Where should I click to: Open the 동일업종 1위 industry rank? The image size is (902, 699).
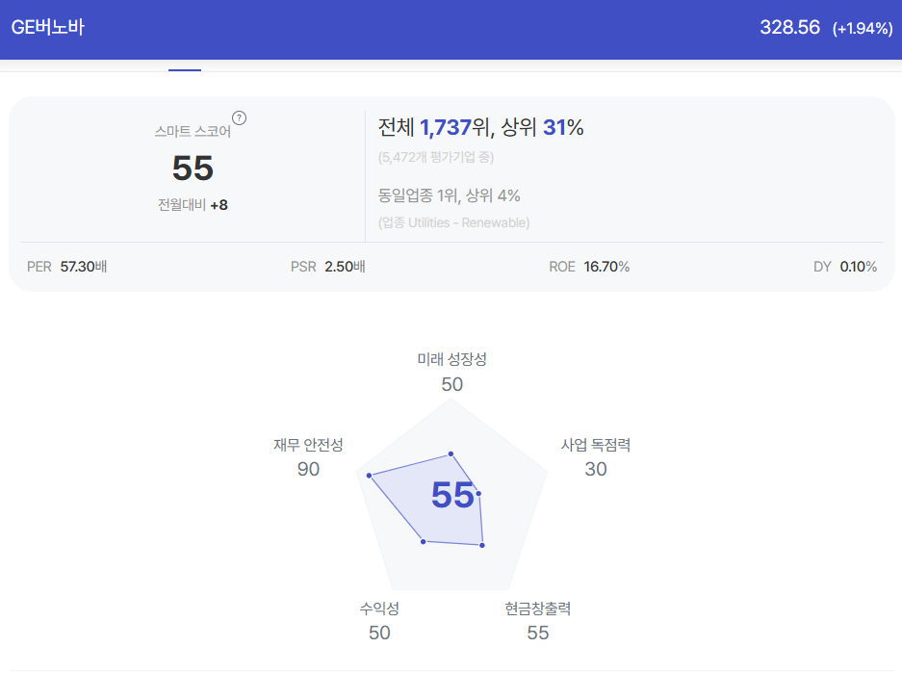418,195
